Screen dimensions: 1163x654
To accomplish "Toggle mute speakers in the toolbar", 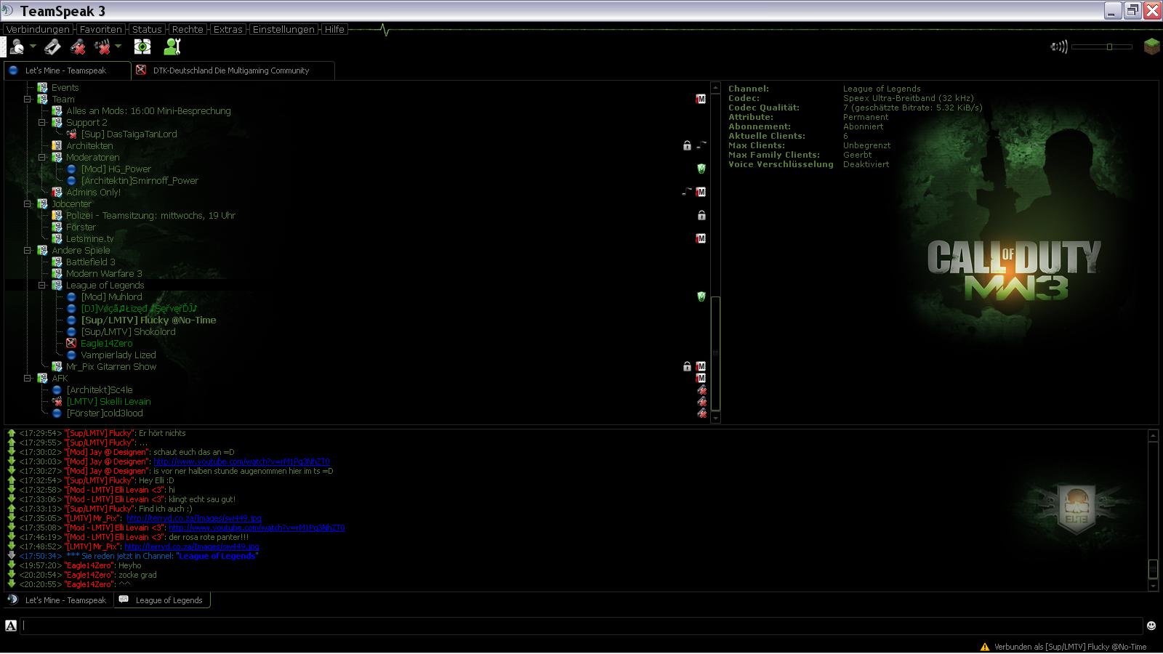I will [x=102, y=47].
